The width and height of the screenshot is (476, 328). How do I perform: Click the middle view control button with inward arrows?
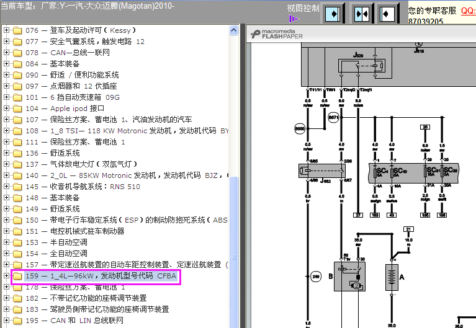click(x=361, y=12)
